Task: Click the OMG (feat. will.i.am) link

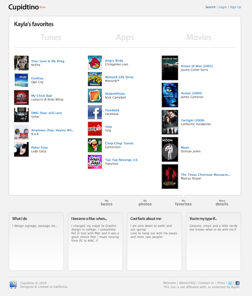Action: tap(46, 113)
